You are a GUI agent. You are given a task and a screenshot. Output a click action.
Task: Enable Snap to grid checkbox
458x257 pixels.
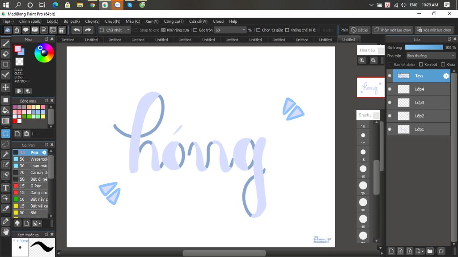pyautogui.click(x=136, y=30)
